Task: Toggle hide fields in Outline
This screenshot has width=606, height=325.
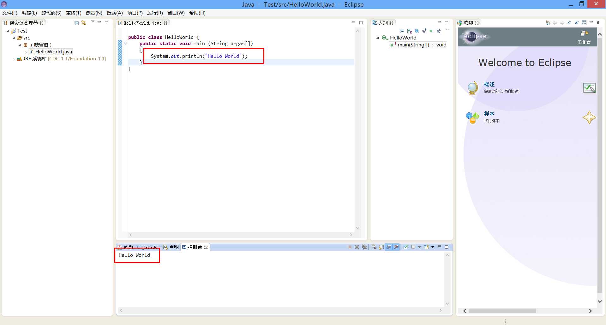Action: point(417,31)
